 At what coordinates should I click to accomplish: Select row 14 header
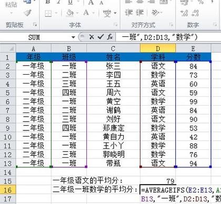click(8, 172)
